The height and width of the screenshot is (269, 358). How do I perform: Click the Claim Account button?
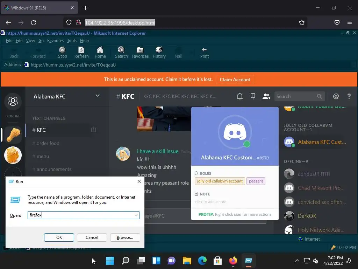click(235, 80)
